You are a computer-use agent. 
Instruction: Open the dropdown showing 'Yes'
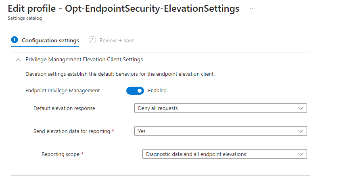220,131
